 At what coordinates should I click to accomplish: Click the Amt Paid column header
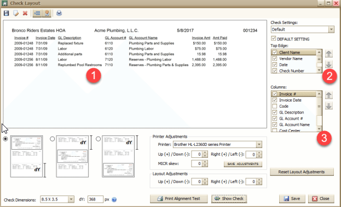click(220, 38)
